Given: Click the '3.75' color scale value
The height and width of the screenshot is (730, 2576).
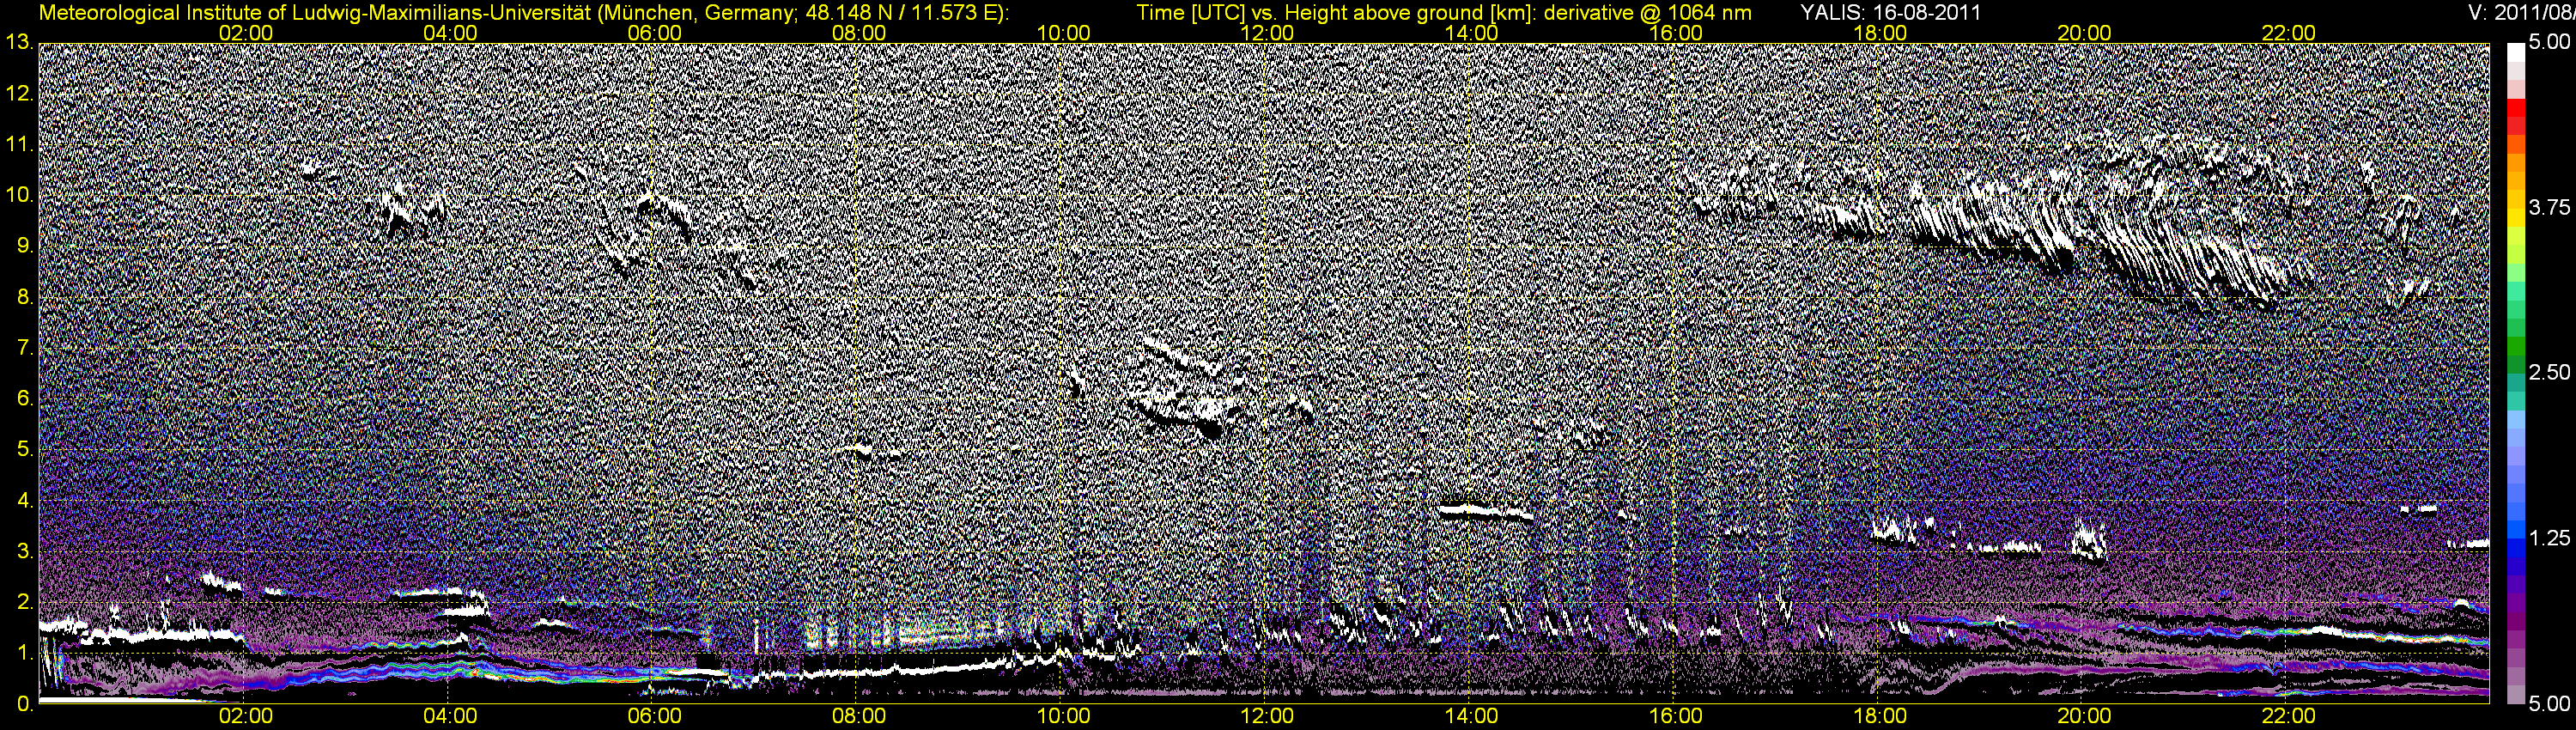Looking at the screenshot, I should click(x=2549, y=207).
